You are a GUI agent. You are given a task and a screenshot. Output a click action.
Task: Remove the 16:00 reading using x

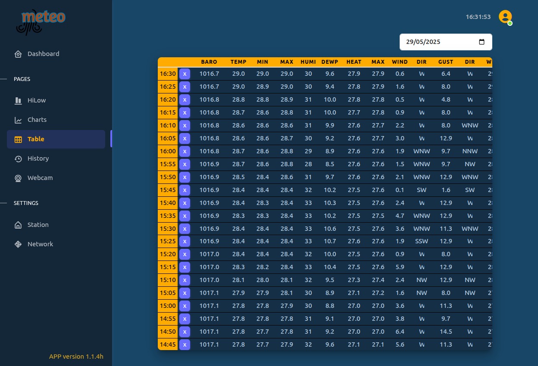(x=185, y=151)
